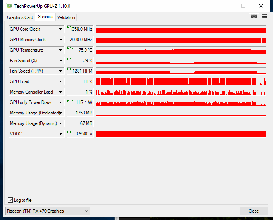Screen dimensions: 273x220
Task: Select the Sensors tab
Action: pos(45,17)
